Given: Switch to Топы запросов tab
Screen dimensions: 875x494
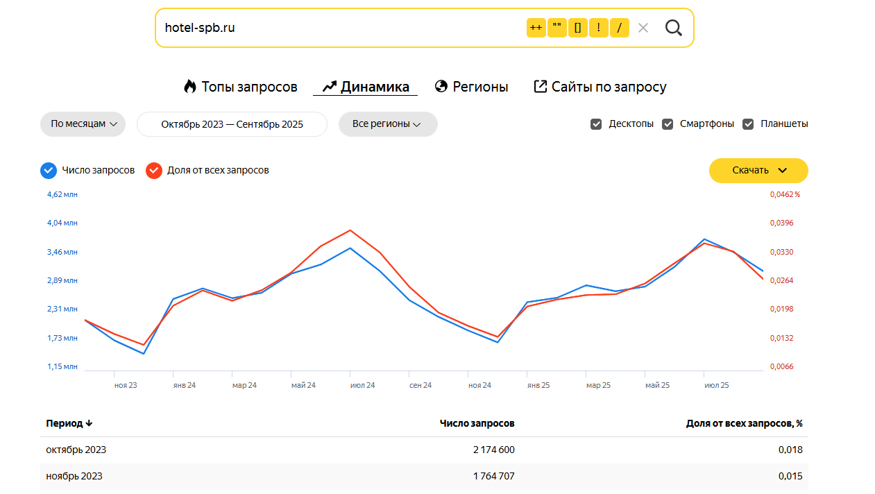Looking at the screenshot, I should (240, 87).
